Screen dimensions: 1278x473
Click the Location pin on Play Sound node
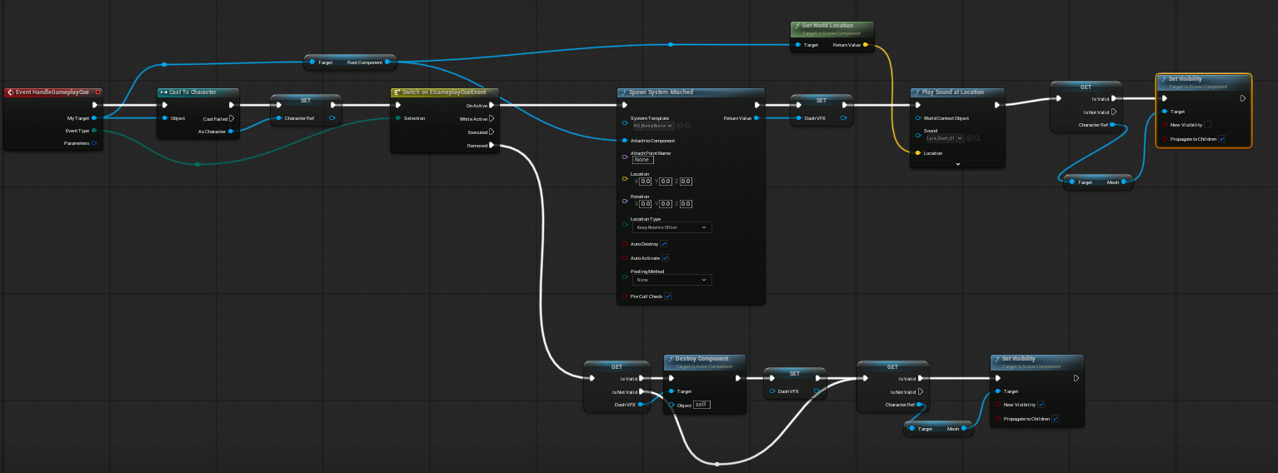click(x=918, y=153)
